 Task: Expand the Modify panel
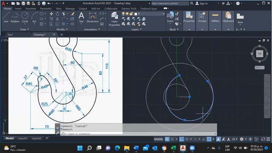click(x=62, y=29)
